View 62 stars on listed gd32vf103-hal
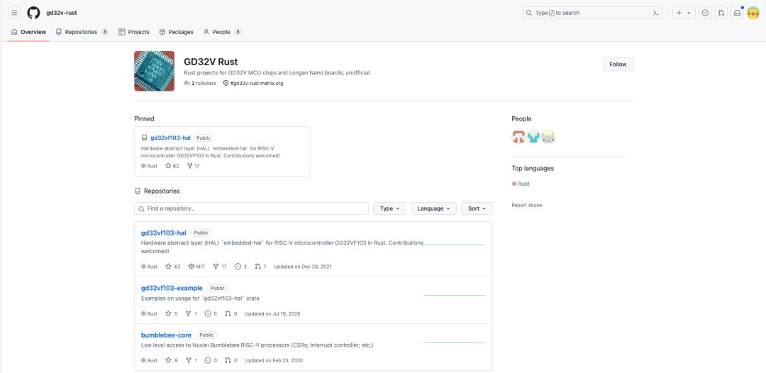Image resolution: width=766 pixels, height=373 pixels. pyautogui.click(x=173, y=267)
